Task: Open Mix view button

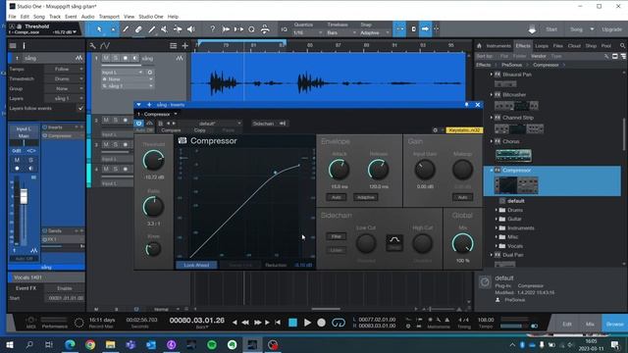Action: pyautogui.click(x=590, y=324)
